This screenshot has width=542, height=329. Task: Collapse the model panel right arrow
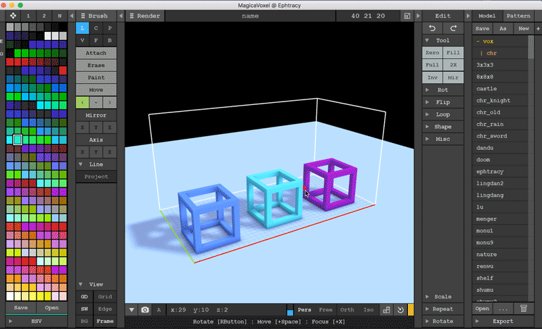(468, 16)
